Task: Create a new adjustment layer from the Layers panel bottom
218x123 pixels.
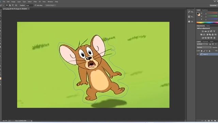Action: pos(212,121)
